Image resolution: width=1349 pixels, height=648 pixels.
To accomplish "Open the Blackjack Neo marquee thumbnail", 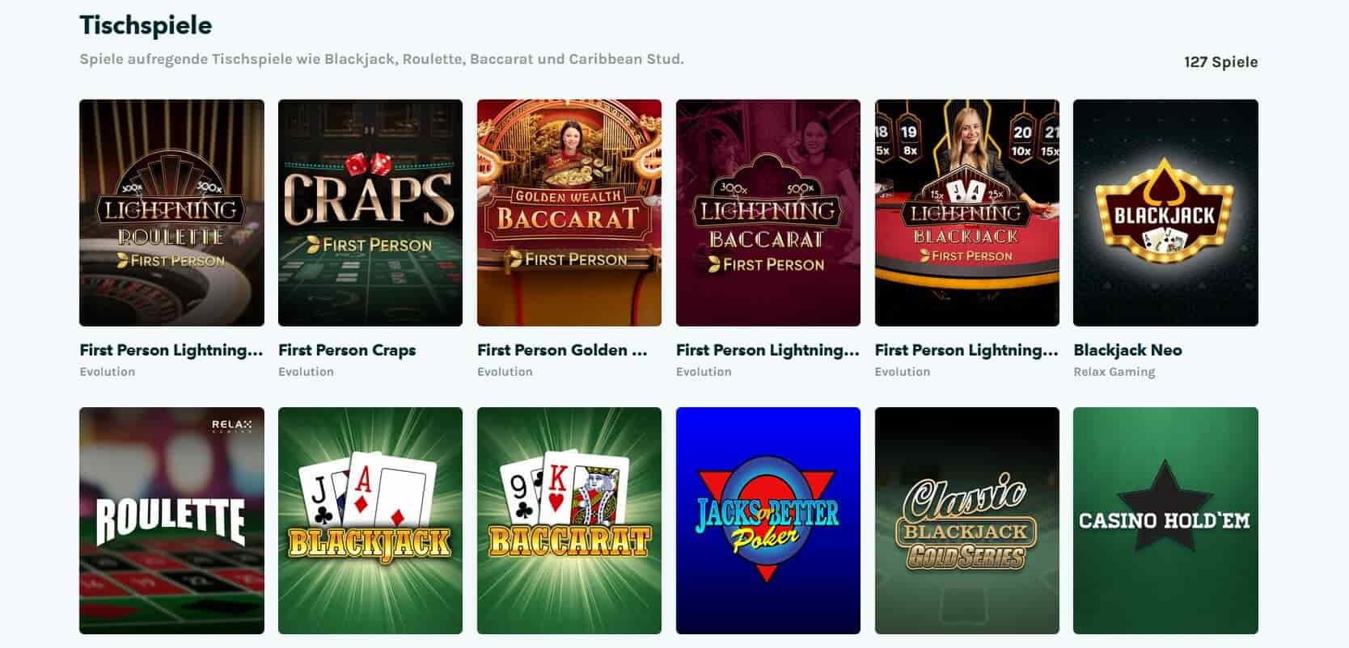I will 1165,212.
